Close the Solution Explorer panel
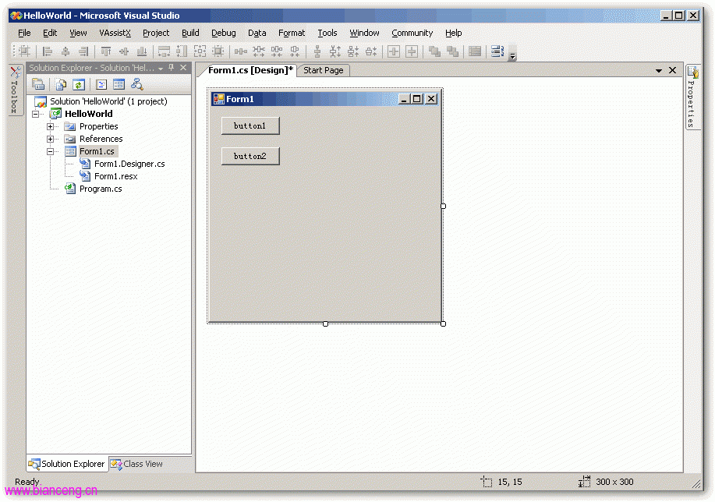Screen dimensions: 715x502 coord(183,68)
